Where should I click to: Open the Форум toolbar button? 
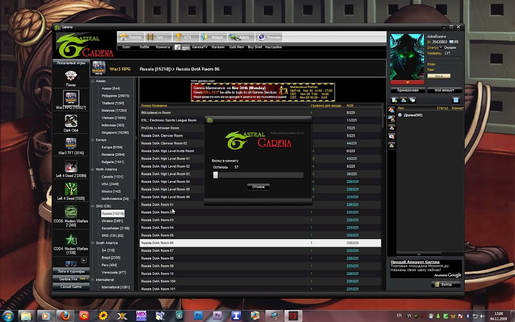(213, 37)
